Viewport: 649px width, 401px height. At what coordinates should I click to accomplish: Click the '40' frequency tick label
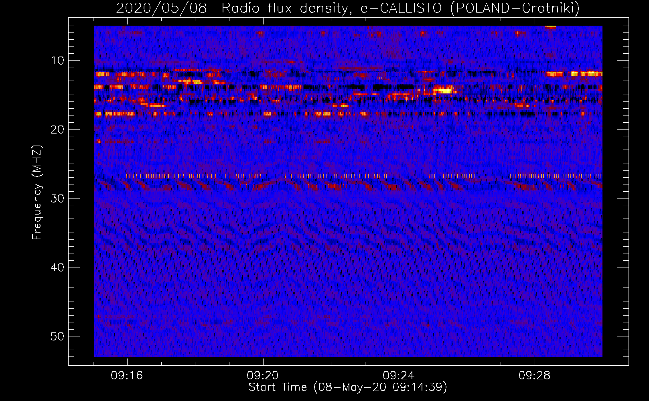(x=58, y=267)
